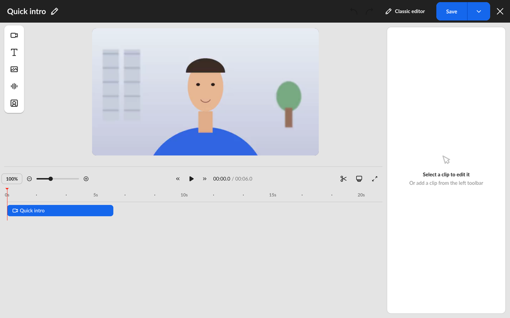Select the Quick intro clip on timeline

pos(60,211)
